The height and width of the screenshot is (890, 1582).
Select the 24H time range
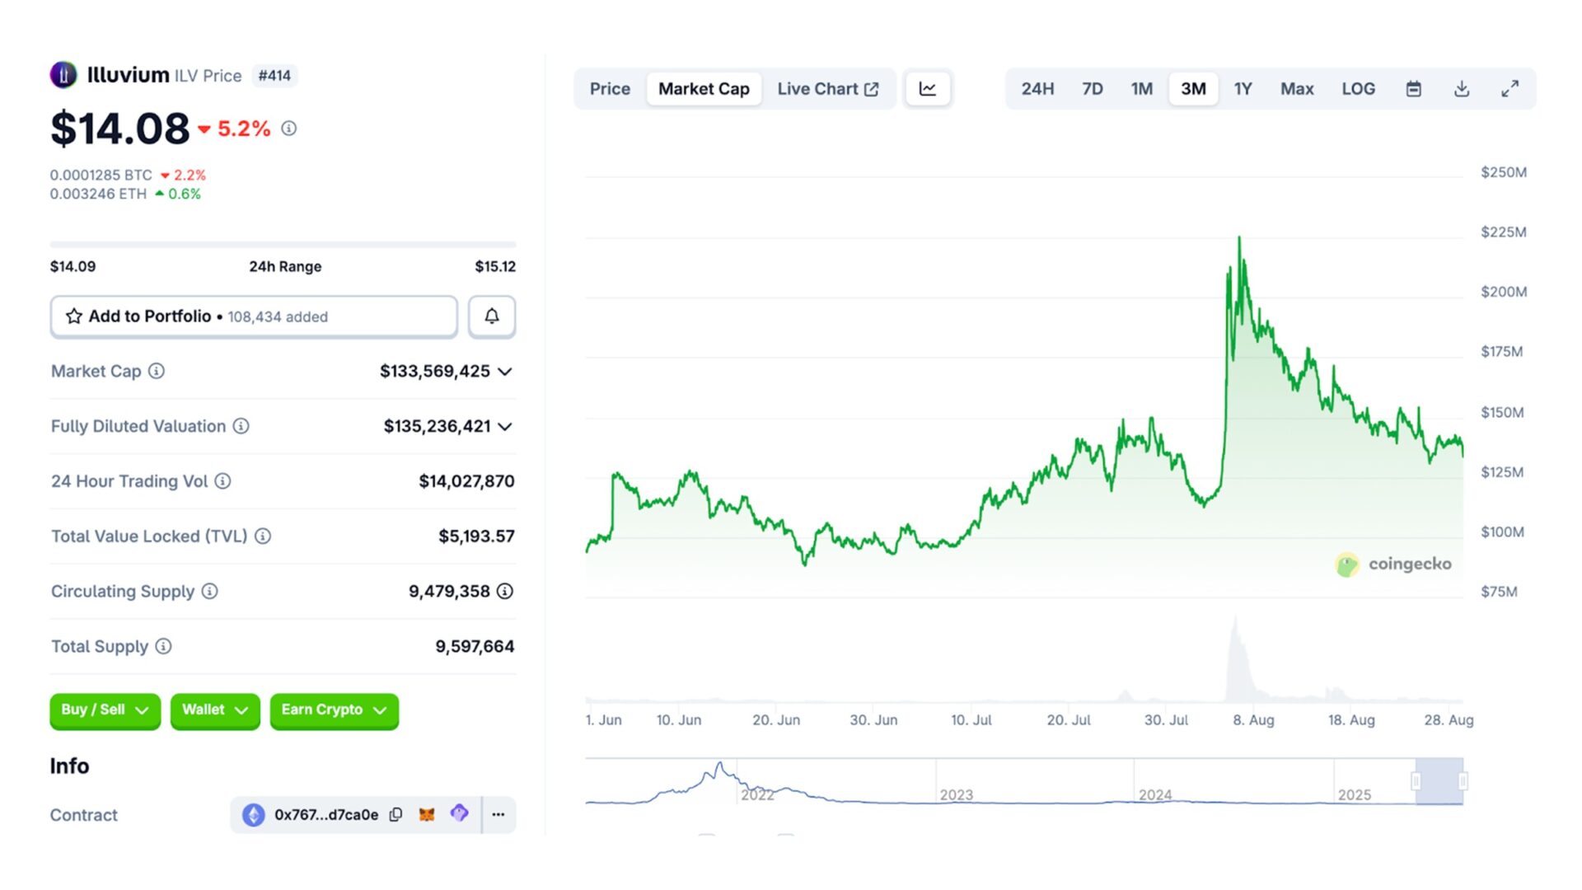[1037, 89]
